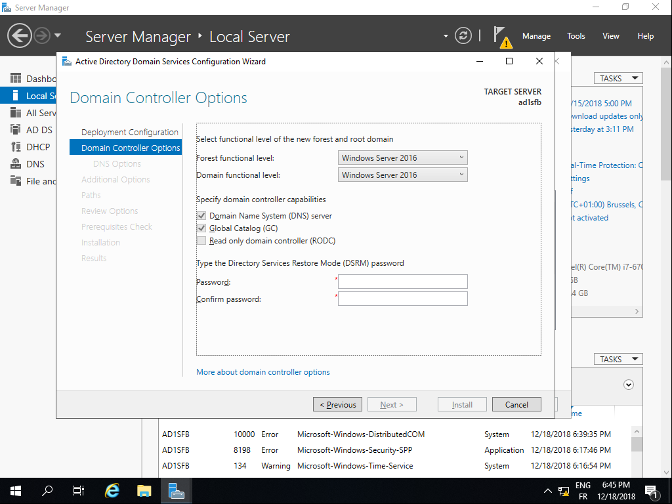
Task: Open the notifications flag with warning
Action: pos(501,37)
